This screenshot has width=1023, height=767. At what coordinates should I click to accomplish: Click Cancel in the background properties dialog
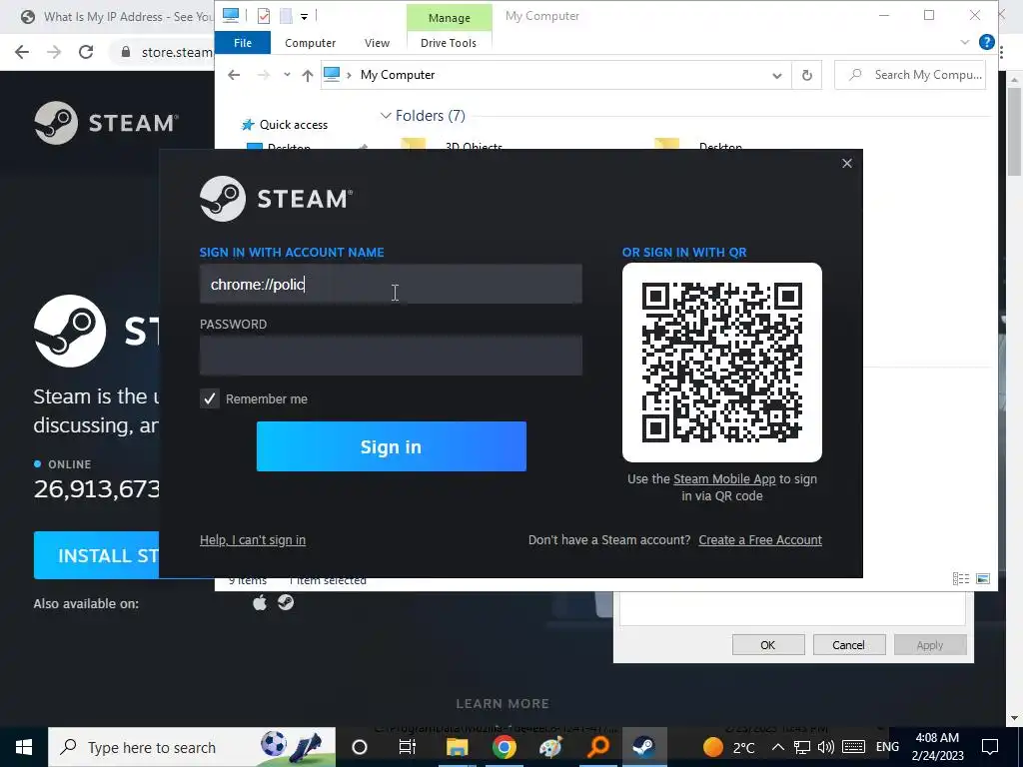(848, 645)
